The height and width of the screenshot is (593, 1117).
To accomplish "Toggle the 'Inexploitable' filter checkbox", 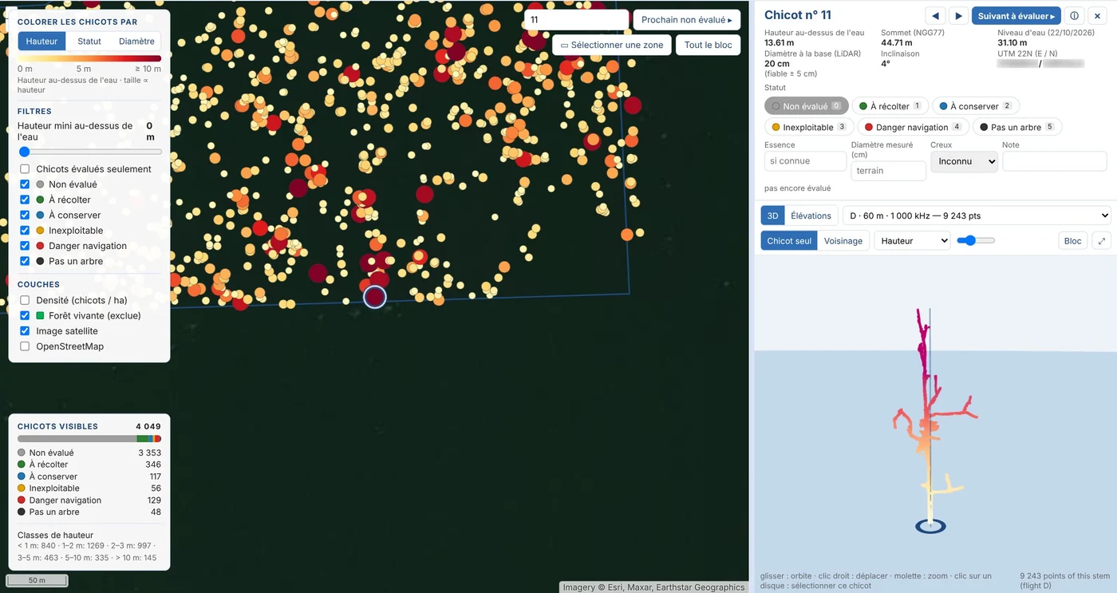I will [x=25, y=231].
